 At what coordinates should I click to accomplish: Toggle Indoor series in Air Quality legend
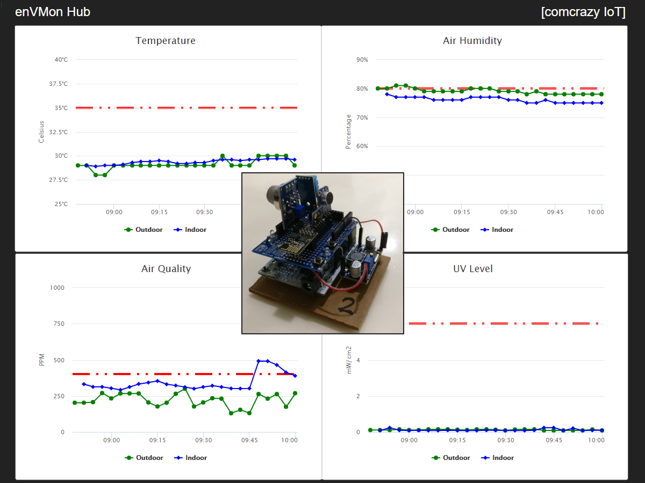tap(191, 458)
